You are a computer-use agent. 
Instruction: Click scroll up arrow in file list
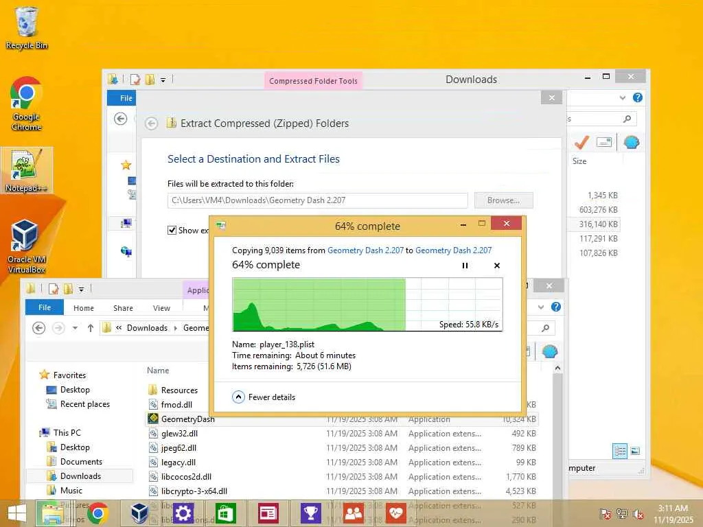(557, 368)
